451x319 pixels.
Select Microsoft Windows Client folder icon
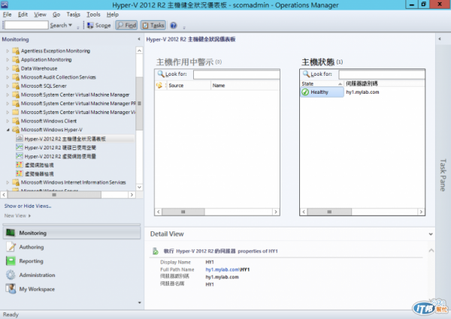(16, 121)
